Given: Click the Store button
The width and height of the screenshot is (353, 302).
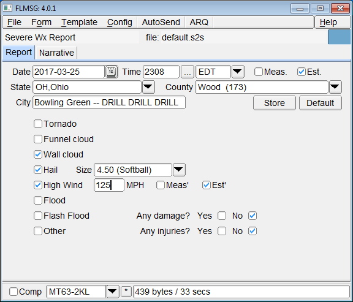Looking at the screenshot, I should pos(275,103).
